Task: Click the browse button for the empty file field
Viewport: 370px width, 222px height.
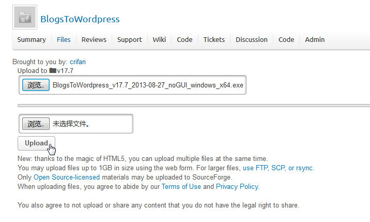Action: pyautogui.click(x=36, y=124)
